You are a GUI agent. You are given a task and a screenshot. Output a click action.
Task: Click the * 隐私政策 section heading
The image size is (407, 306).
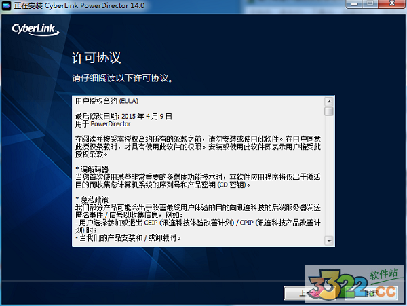(x=92, y=200)
